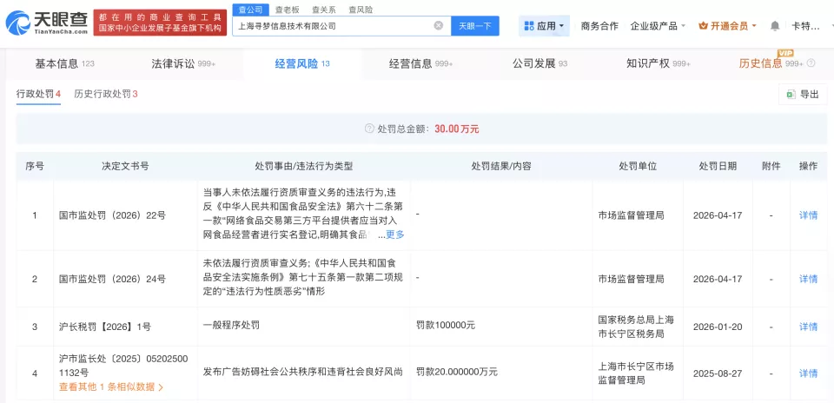
Task: Click the grid icon on 应用 button
Action: [528, 26]
